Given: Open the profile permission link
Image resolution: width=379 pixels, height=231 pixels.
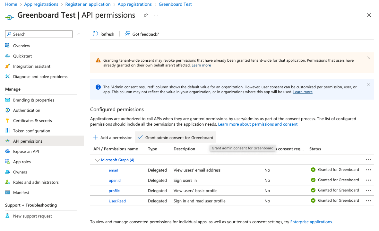Looking at the screenshot, I should 114,191.
